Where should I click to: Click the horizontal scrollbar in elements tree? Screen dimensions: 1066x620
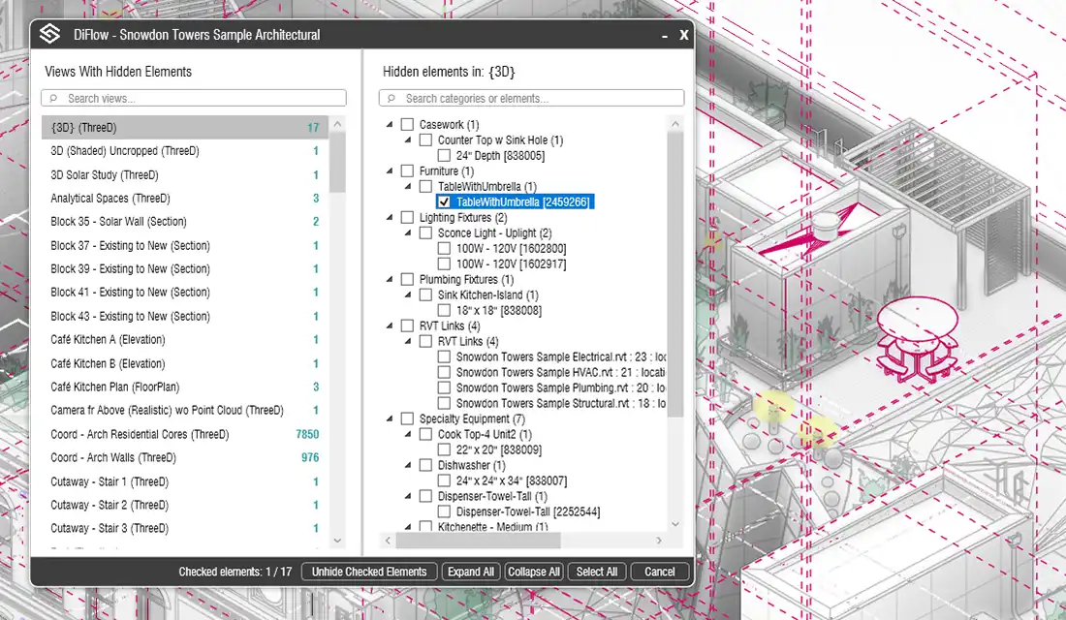[523, 541]
